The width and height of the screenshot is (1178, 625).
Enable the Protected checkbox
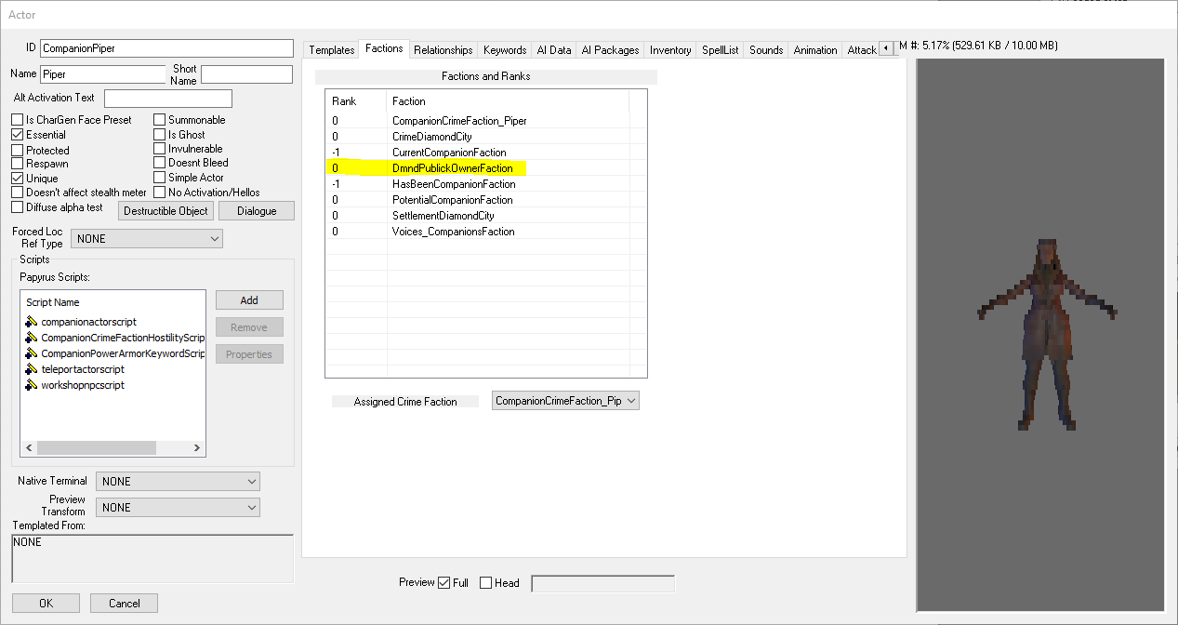tap(17, 150)
